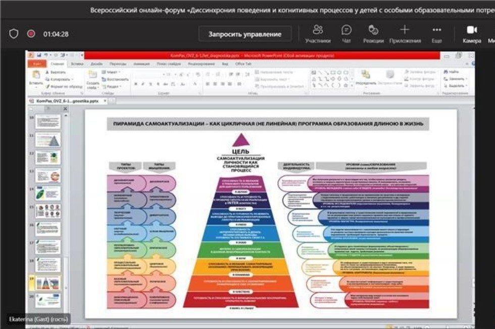Image resolution: width=495 pixels, height=329 pixels.
Task: Switch to the Дизайн ribbon tab
Action: [96, 64]
